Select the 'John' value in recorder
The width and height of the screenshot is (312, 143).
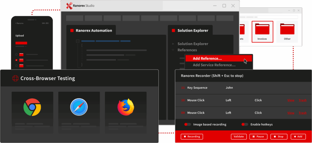[229, 88]
